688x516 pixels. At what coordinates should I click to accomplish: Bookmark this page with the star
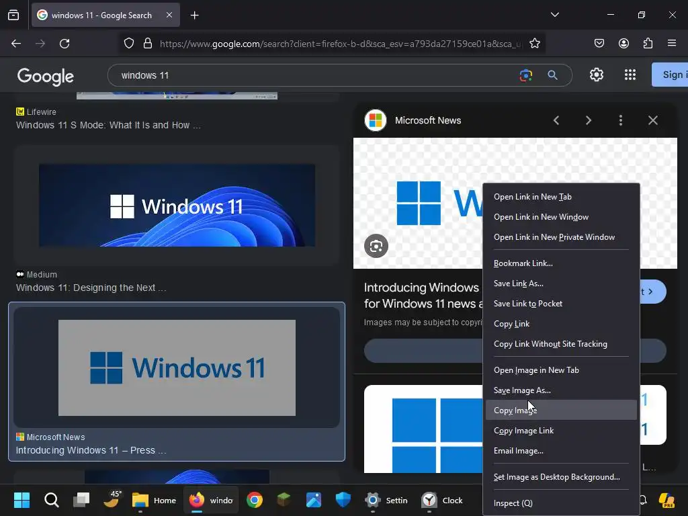click(534, 44)
